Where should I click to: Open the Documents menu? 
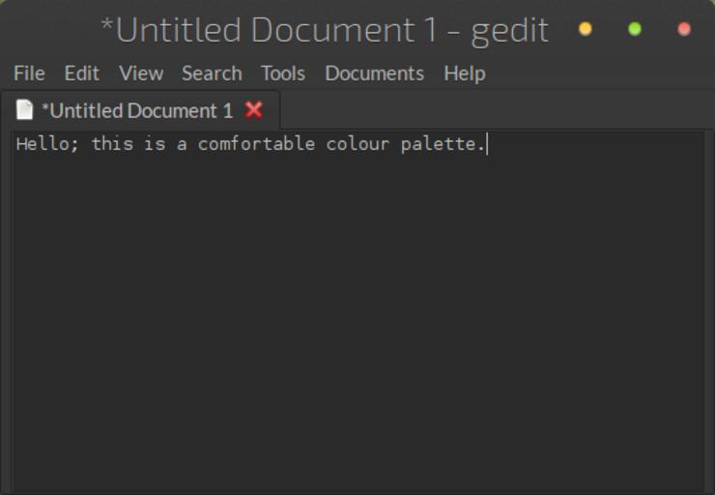(x=374, y=73)
